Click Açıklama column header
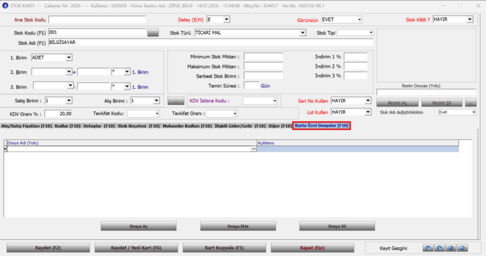Image resolution: width=486 pixels, height=256 pixels. [358, 143]
